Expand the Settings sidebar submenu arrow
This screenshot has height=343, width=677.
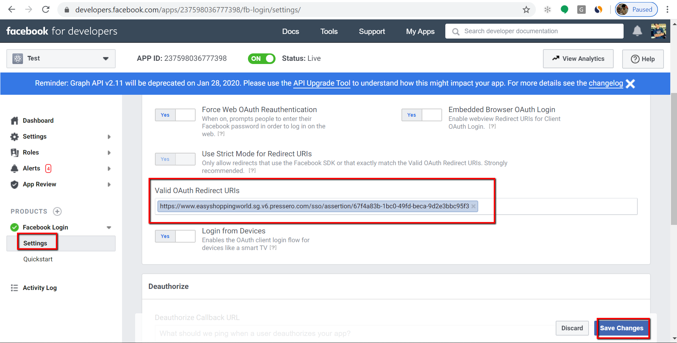109,137
